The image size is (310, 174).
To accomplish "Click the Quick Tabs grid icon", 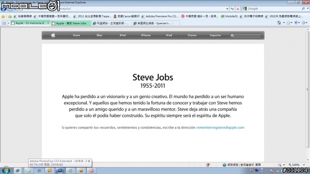I will coord(4,23).
